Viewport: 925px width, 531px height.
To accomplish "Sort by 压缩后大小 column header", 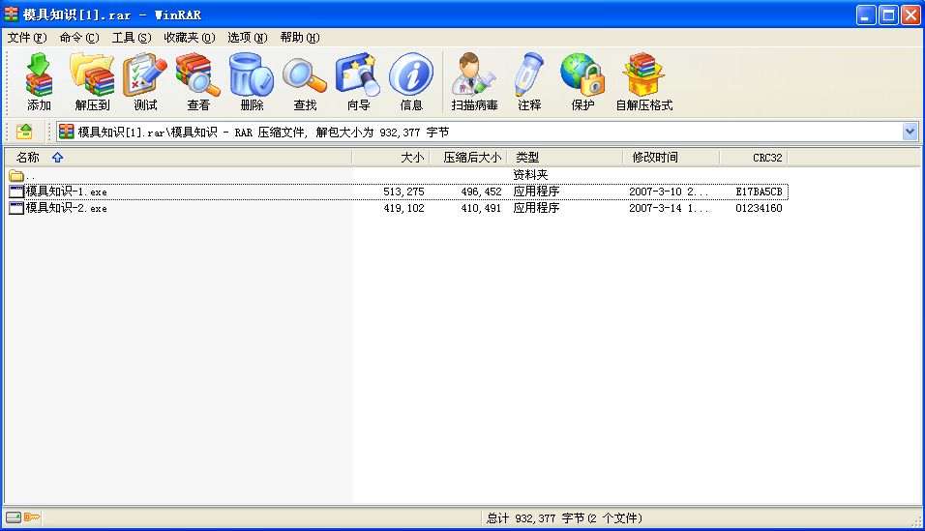I will [x=467, y=158].
